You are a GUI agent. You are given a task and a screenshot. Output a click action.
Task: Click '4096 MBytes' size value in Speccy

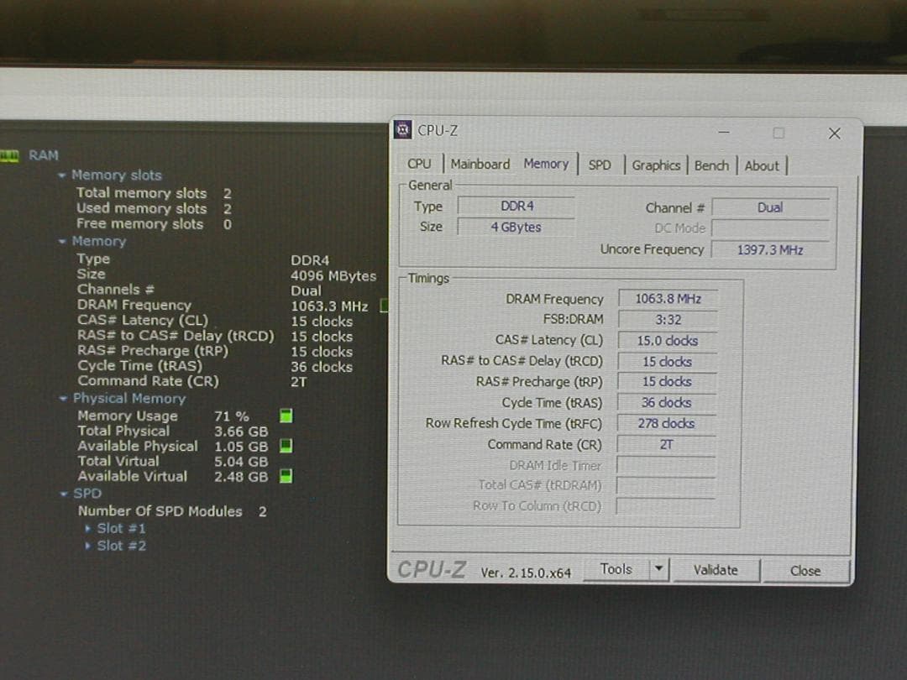click(333, 276)
